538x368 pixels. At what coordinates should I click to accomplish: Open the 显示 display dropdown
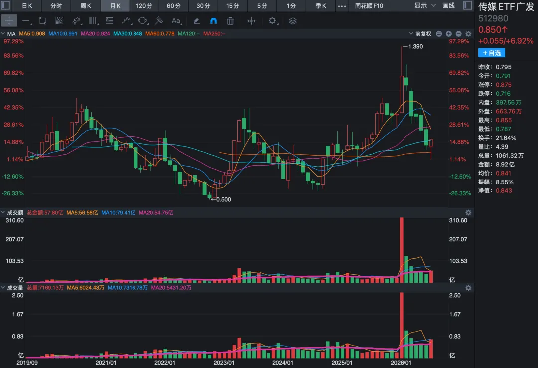[x=425, y=6]
